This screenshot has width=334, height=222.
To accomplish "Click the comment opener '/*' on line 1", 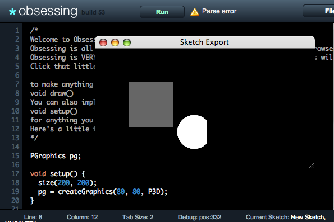I will tap(34, 30).
